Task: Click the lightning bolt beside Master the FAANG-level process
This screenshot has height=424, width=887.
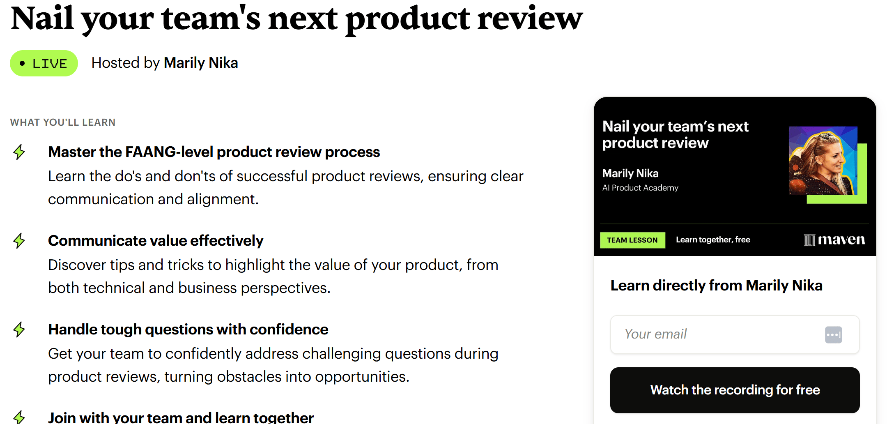Action: [x=19, y=152]
